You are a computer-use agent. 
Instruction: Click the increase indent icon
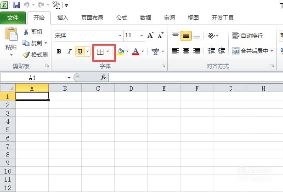pos(221,51)
